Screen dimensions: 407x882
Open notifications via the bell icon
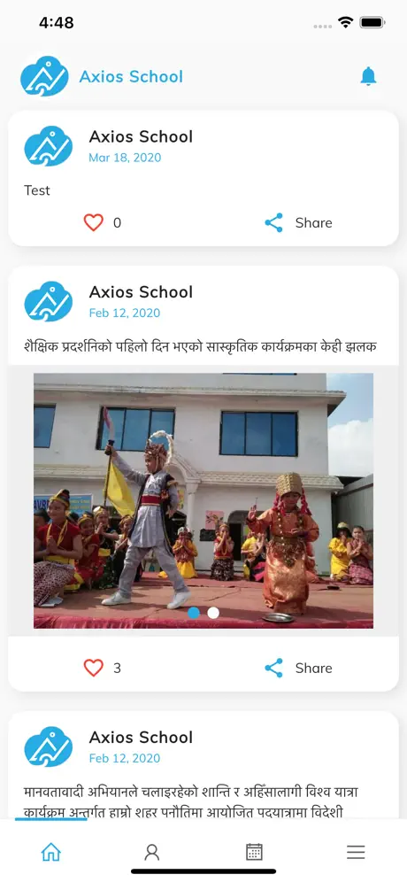pyautogui.click(x=368, y=76)
